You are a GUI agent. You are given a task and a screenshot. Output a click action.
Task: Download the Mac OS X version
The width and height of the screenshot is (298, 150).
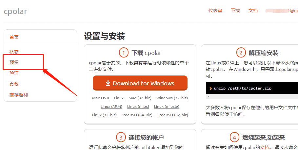[101, 98]
